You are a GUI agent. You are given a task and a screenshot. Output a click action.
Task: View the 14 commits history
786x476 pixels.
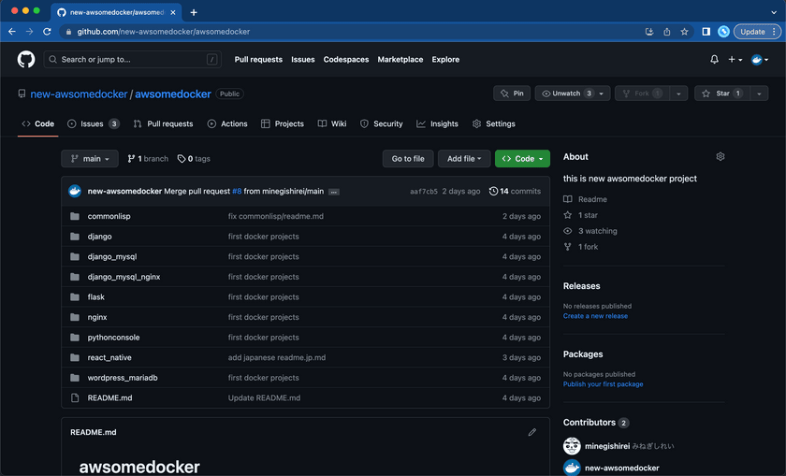click(x=515, y=192)
